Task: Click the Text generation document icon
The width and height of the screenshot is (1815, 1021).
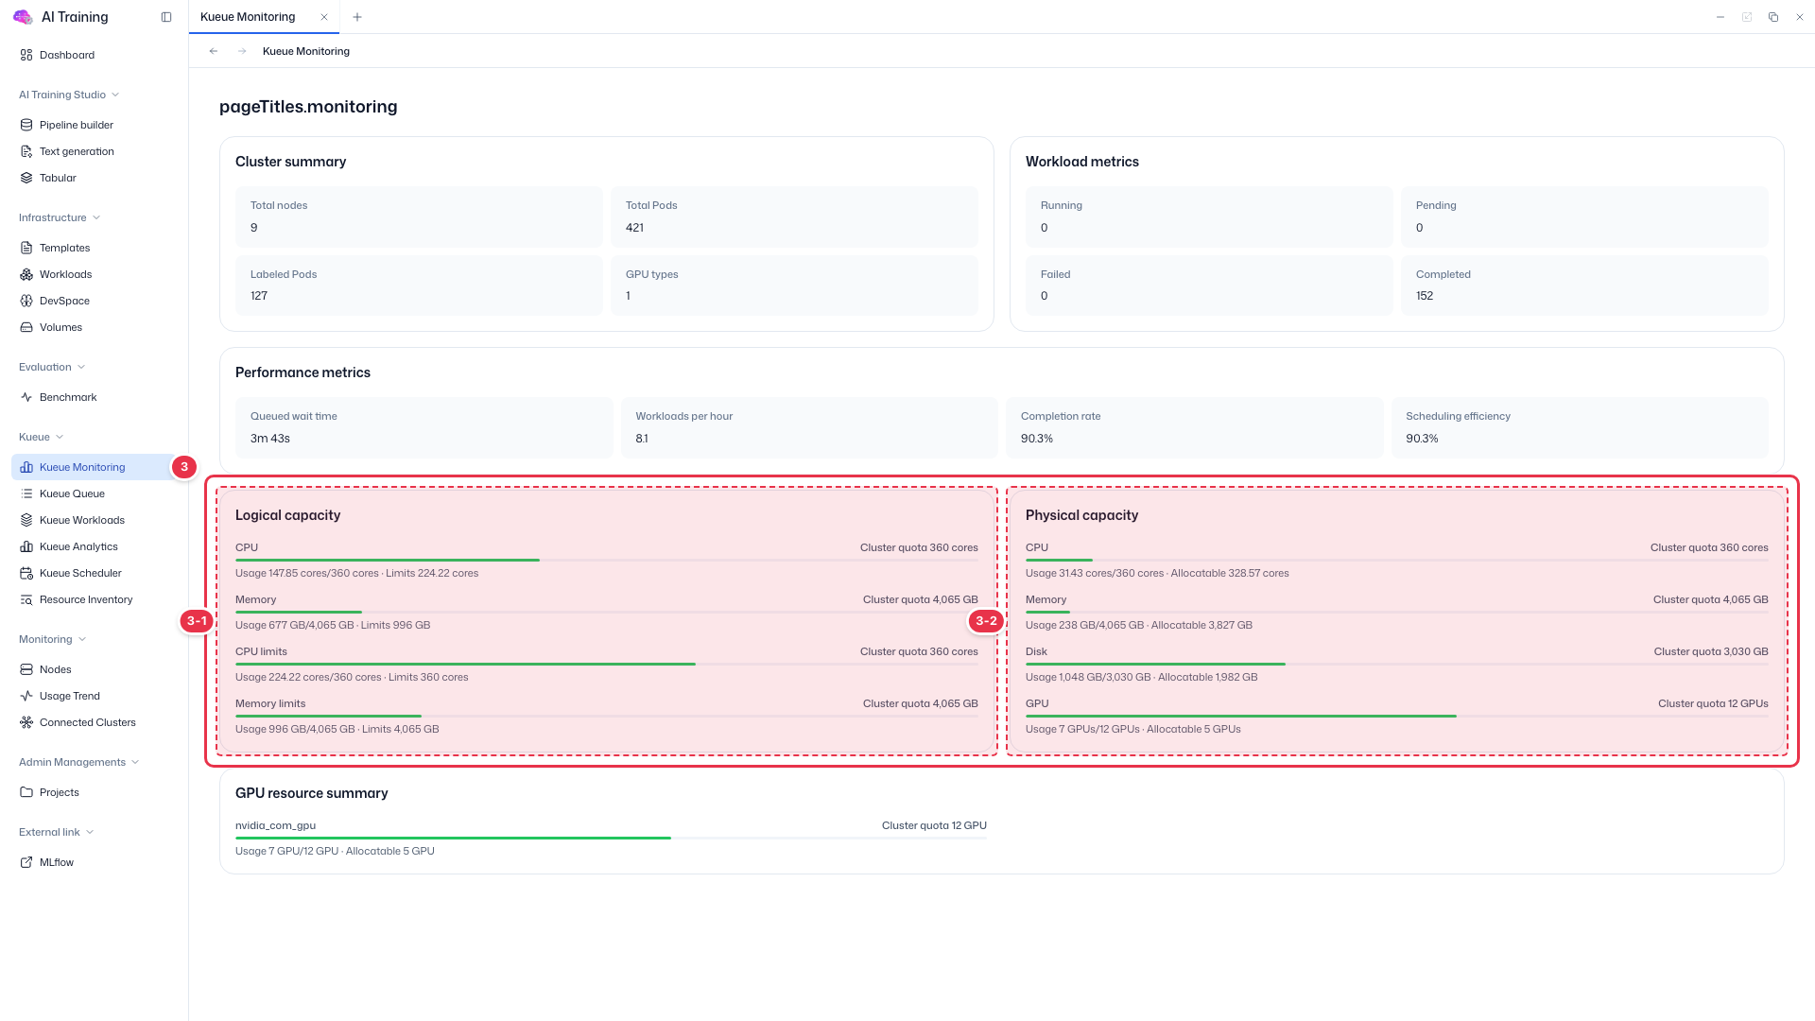Action: click(x=26, y=151)
